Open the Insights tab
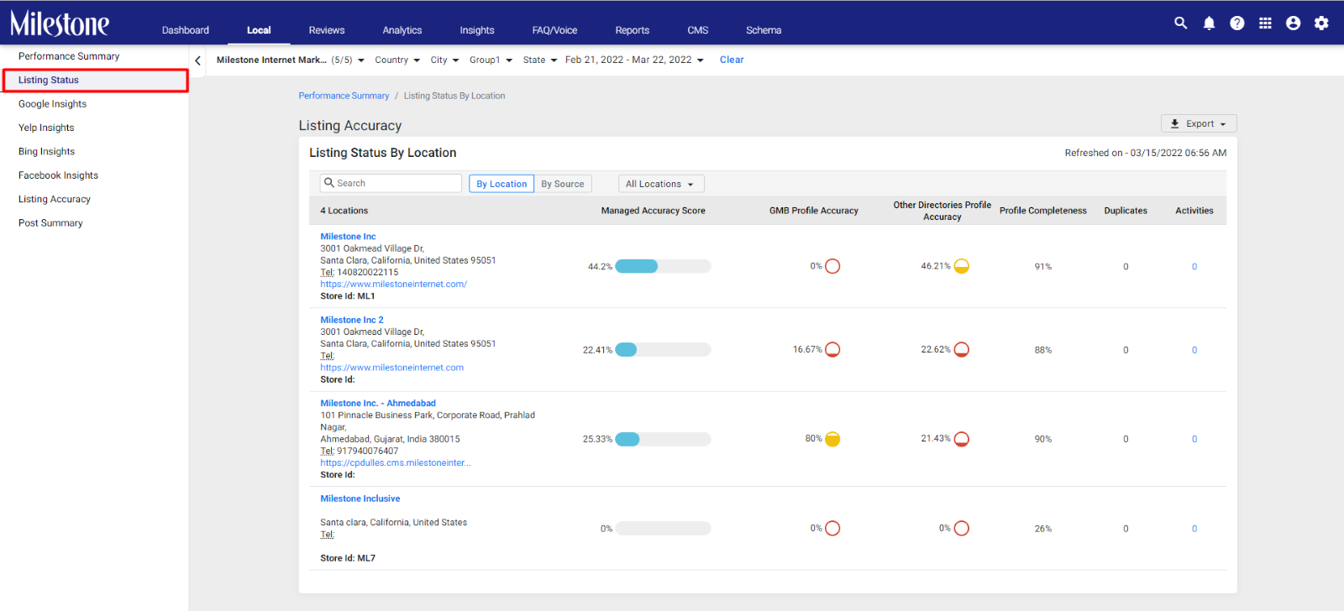 pos(477,30)
